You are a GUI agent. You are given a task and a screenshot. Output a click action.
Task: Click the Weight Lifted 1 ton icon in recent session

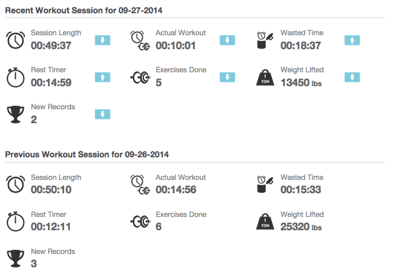[x=265, y=78]
